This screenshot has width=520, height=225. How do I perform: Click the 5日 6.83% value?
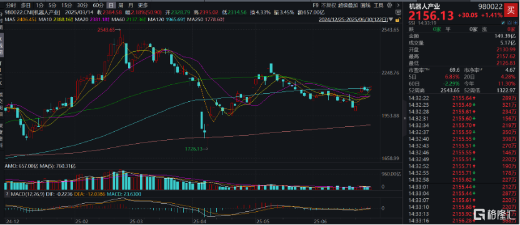tap(452, 77)
